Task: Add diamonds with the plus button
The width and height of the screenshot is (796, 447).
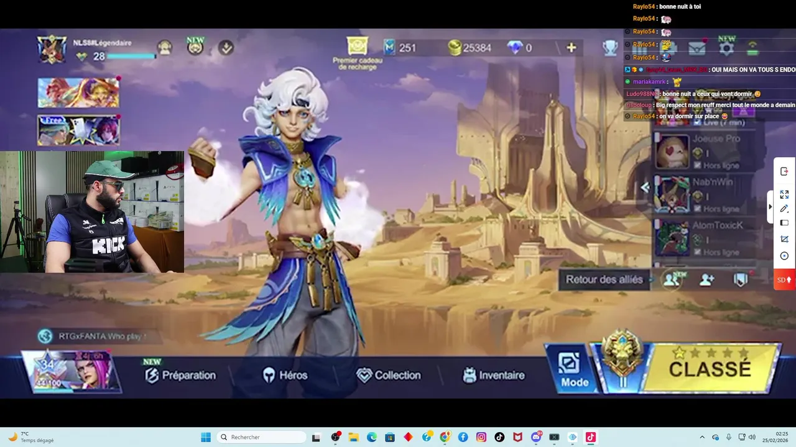Action: [x=571, y=47]
